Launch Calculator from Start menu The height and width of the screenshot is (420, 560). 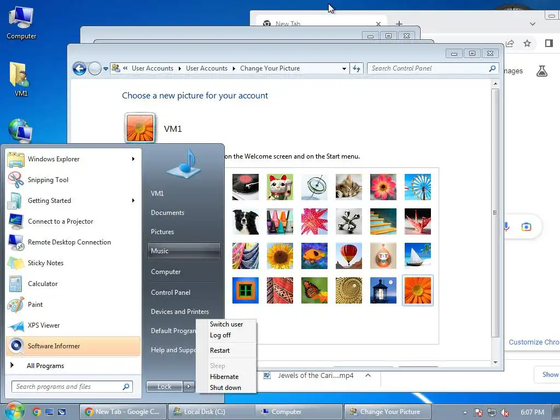73,284
